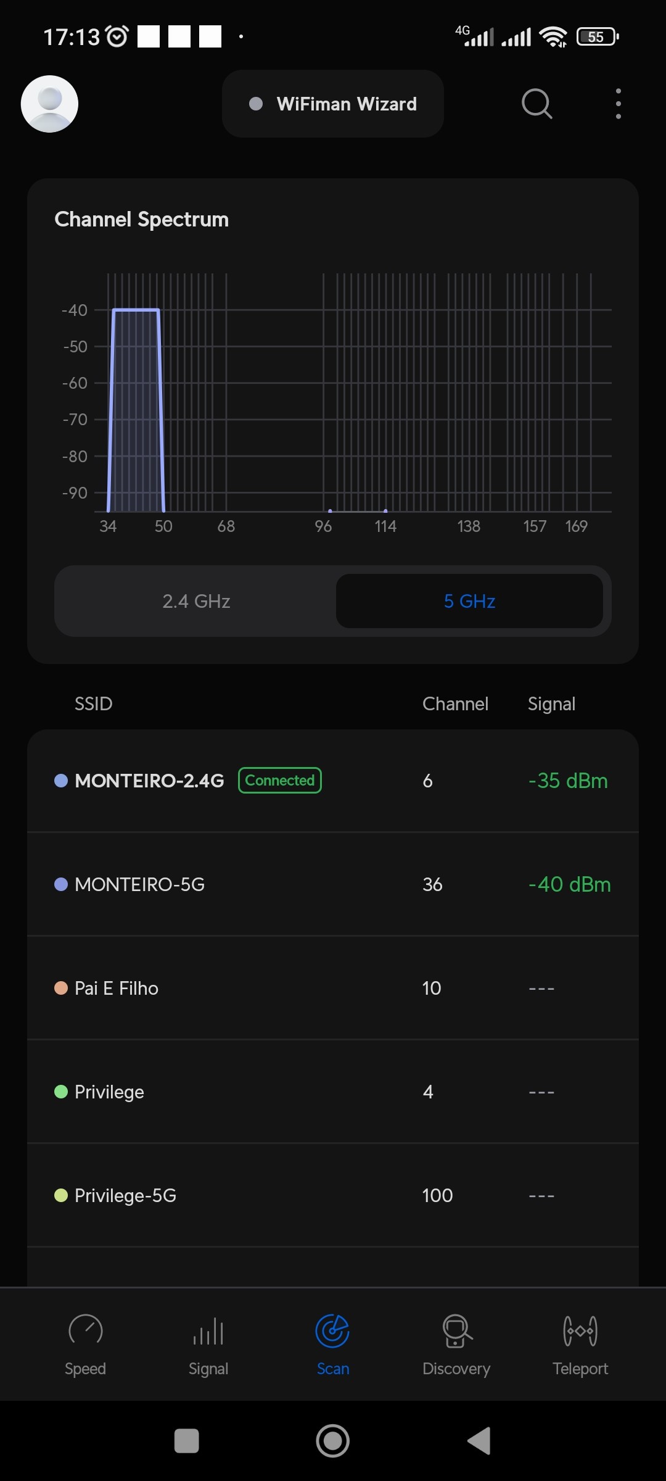
Task: Tap the WiFiman Wizard button
Action: tap(333, 104)
